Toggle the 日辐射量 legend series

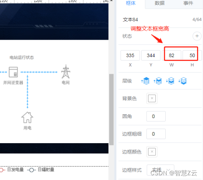click(41, 170)
